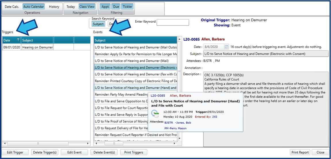
Task: Select 'Reminder: Apply Ex Parte for Permission' event
Action: (x=135, y=54)
